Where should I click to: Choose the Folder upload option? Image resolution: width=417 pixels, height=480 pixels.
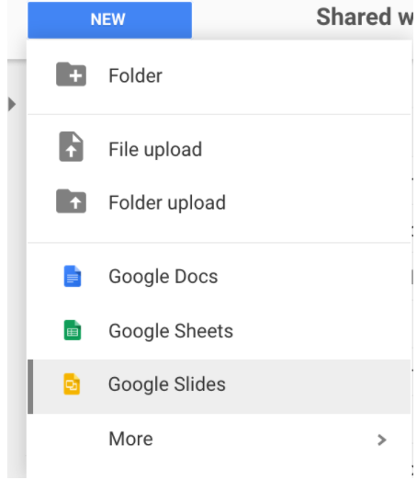(219, 202)
